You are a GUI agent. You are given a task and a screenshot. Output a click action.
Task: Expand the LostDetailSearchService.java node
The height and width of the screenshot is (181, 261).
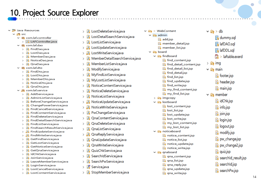point(83,37)
